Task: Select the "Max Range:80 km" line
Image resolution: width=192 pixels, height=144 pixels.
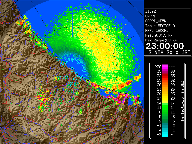Action: (161, 40)
